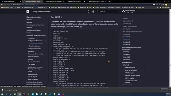This screenshot has height=96, width=171.
Task: Jump to [tmc2660] in table of contents
Action: point(127,42)
